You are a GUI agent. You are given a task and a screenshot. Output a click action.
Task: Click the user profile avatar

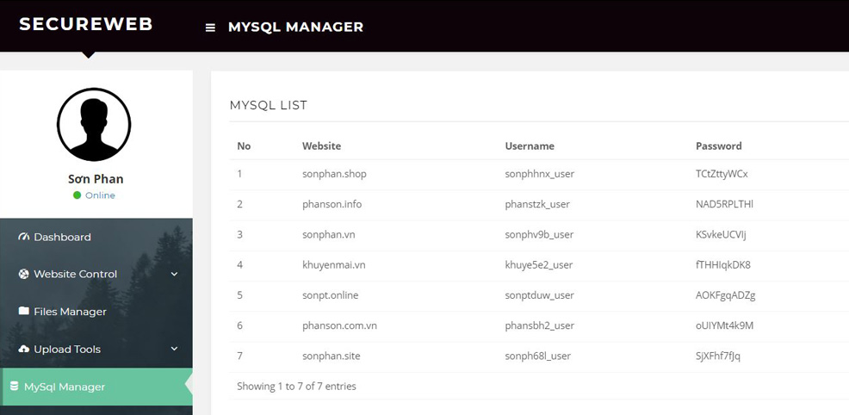[x=94, y=125]
